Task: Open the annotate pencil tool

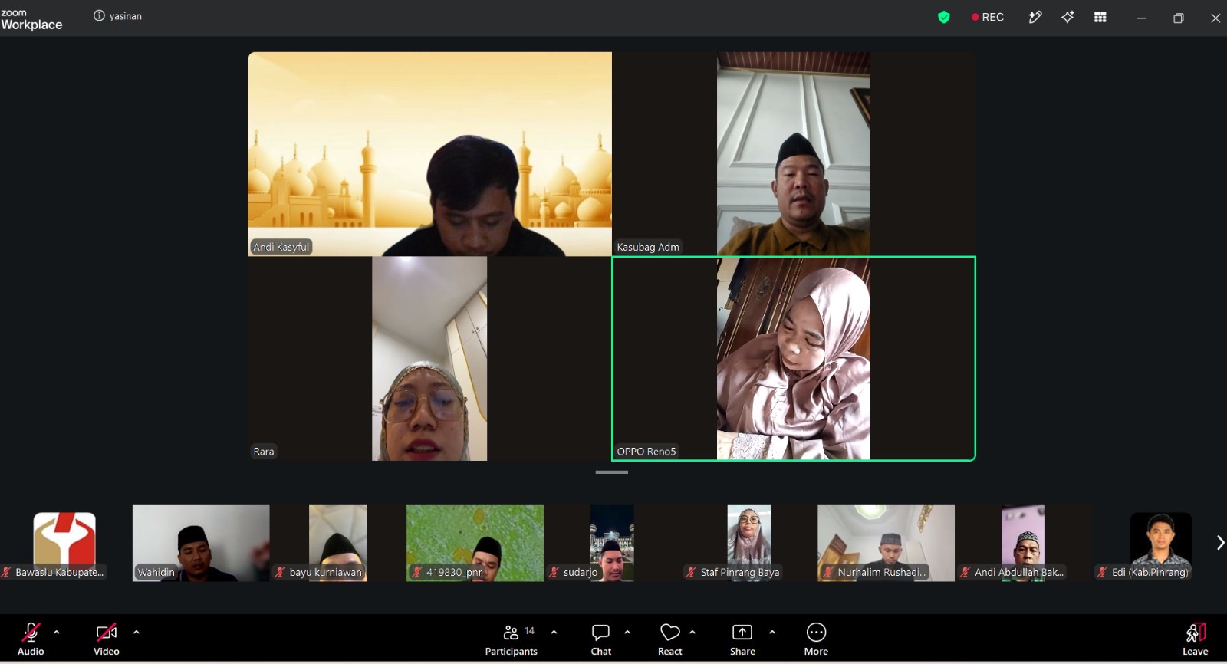Action: click(x=1035, y=17)
